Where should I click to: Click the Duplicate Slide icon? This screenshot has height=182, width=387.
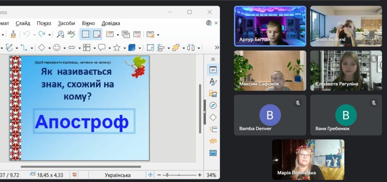[x=126, y=34]
